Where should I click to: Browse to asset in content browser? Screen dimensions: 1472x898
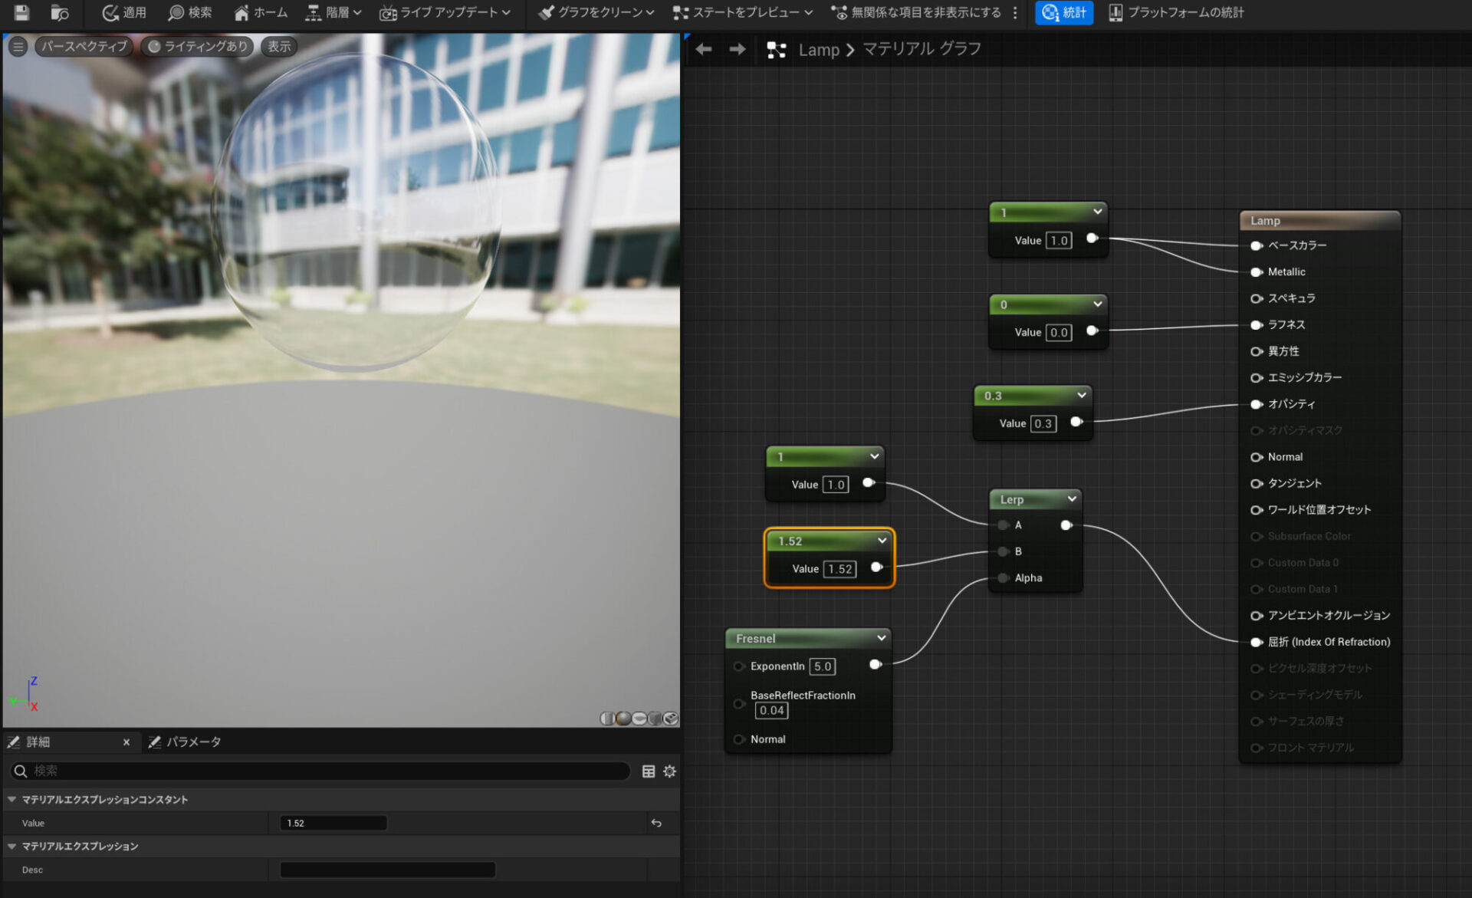point(59,12)
